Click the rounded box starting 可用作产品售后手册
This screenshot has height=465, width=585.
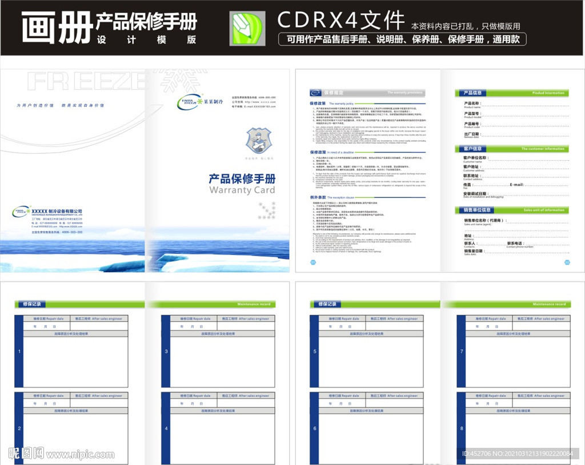402,39
